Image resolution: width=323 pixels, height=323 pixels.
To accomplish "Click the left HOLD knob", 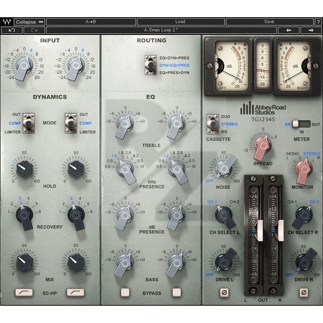I will pos(24,168).
